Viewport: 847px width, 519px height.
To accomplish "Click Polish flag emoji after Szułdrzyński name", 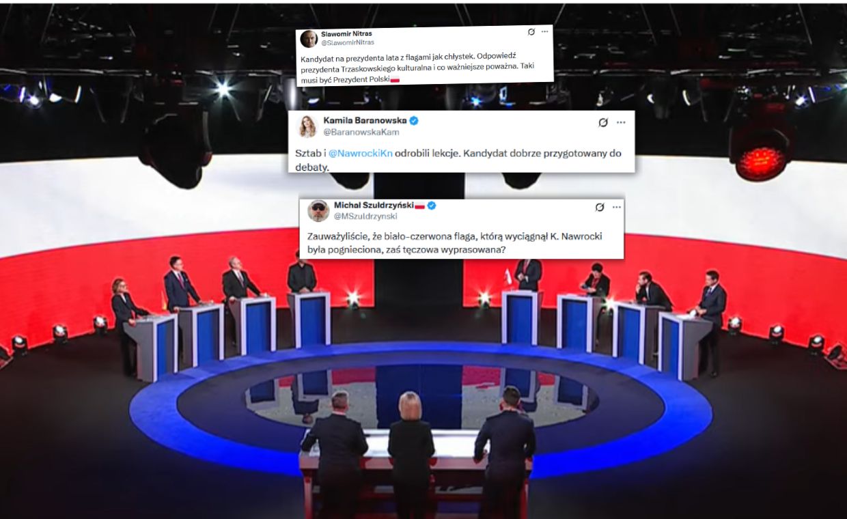I will [x=420, y=206].
